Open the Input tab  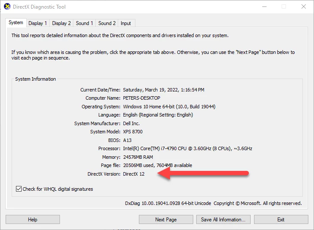click(126, 23)
